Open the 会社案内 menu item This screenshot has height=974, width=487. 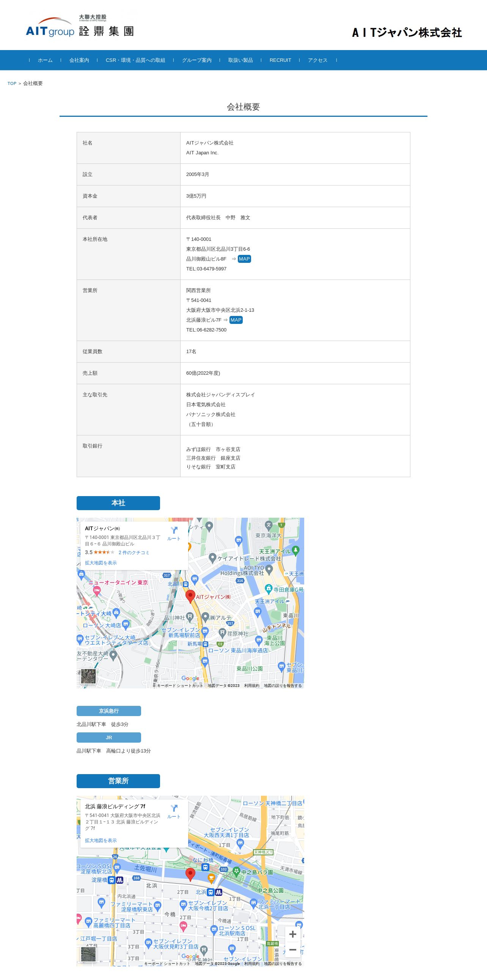(79, 60)
